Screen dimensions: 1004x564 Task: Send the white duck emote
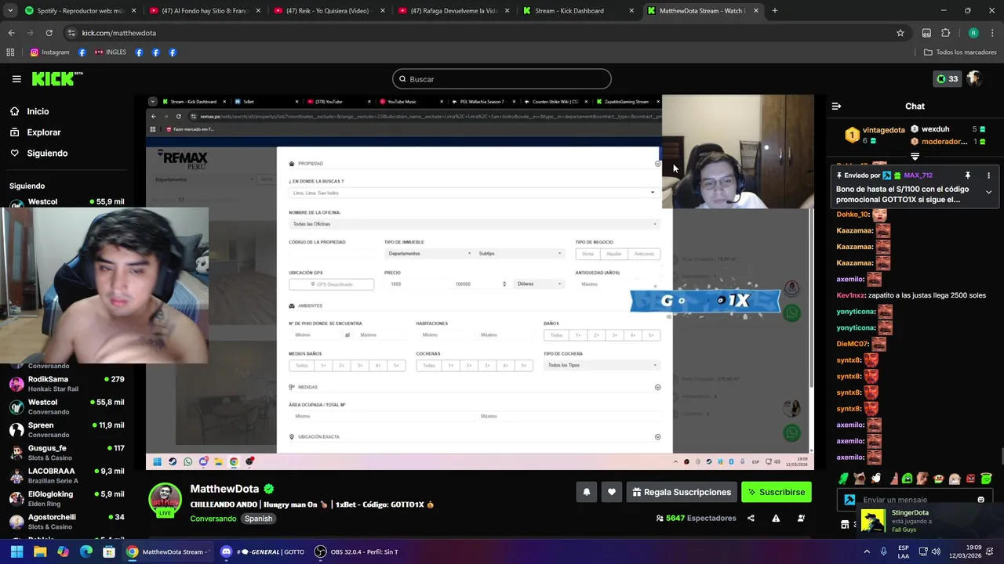click(x=875, y=479)
